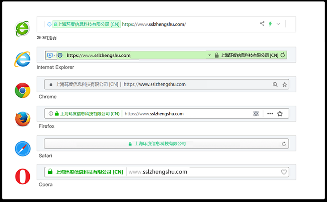Click the Chrome address bar URL
The image size is (327, 202).
[x=154, y=84]
